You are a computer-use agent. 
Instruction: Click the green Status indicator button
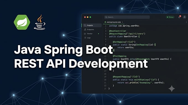(x=170, y=17)
